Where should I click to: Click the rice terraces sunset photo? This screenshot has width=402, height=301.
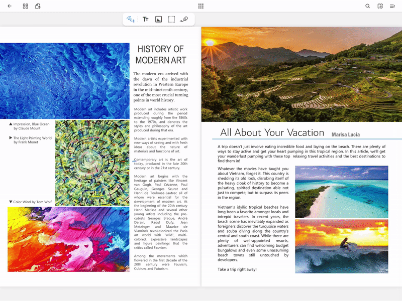pyautogui.click(x=301, y=74)
